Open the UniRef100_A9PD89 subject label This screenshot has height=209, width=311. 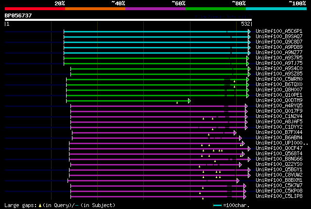279,47
